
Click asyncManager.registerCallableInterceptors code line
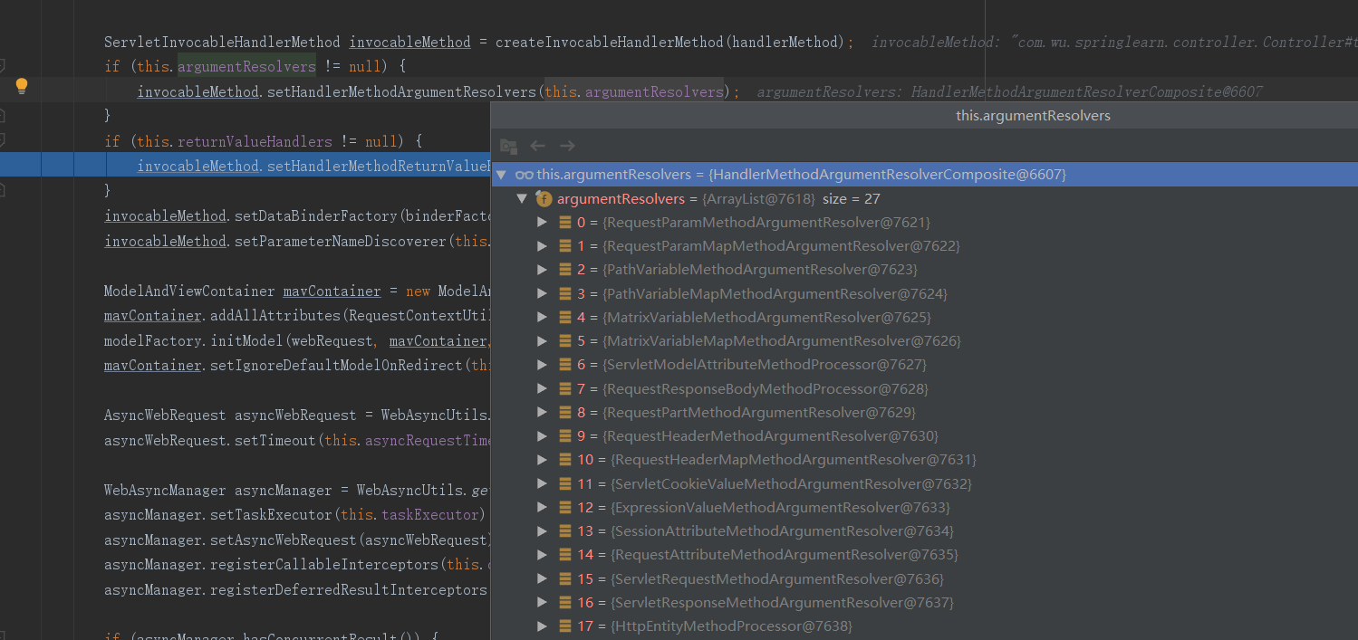pos(297,565)
